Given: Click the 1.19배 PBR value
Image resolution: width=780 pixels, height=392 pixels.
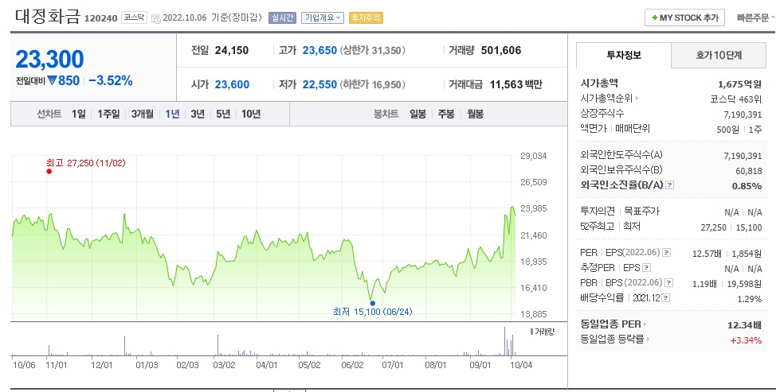Looking at the screenshot, I should point(704,284).
